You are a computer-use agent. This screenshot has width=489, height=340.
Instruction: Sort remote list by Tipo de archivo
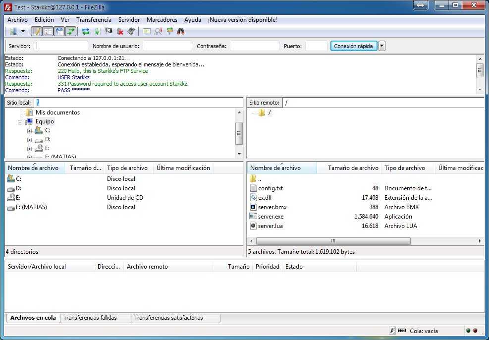point(408,168)
